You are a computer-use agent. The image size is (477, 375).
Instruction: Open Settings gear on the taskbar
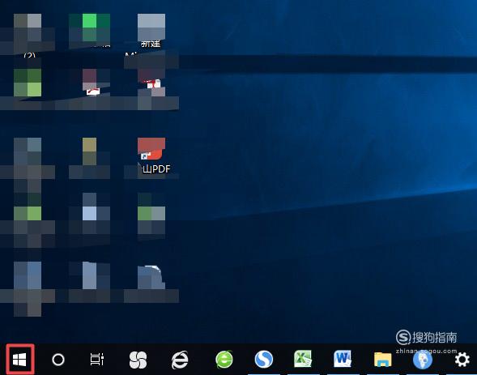click(x=462, y=360)
